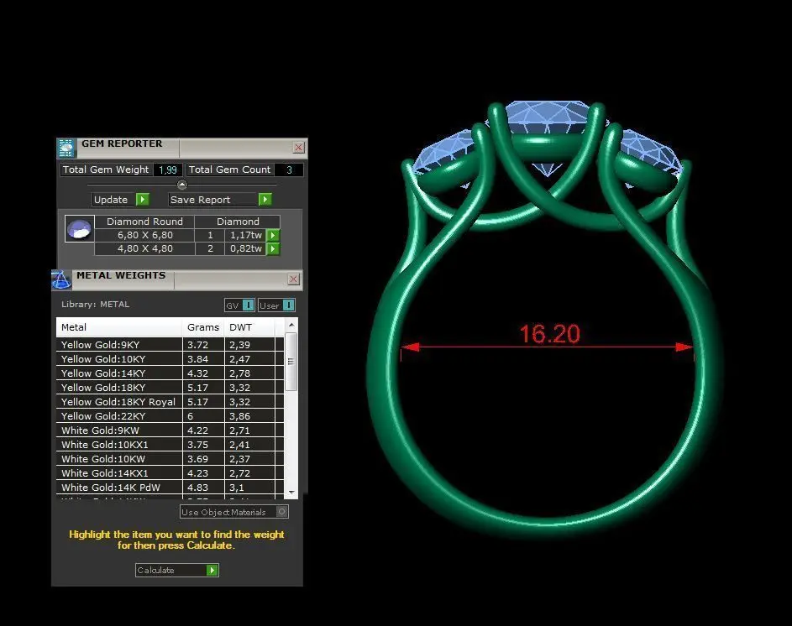Select the Yellow Gold:18KY Royal row
Viewport: 792px width, 626px height.
click(170, 402)
